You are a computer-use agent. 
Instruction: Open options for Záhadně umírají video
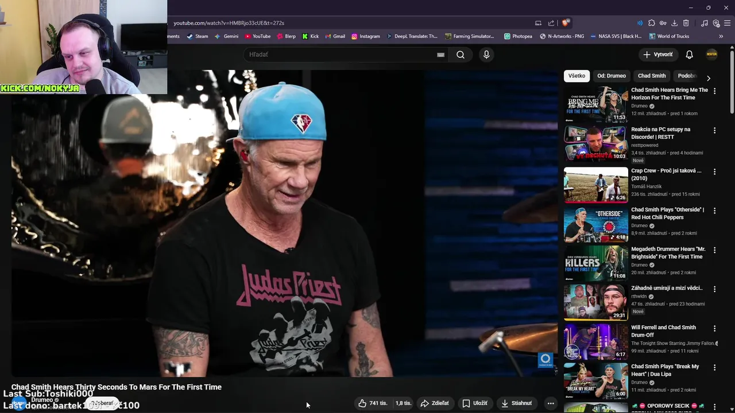(714, 289)
